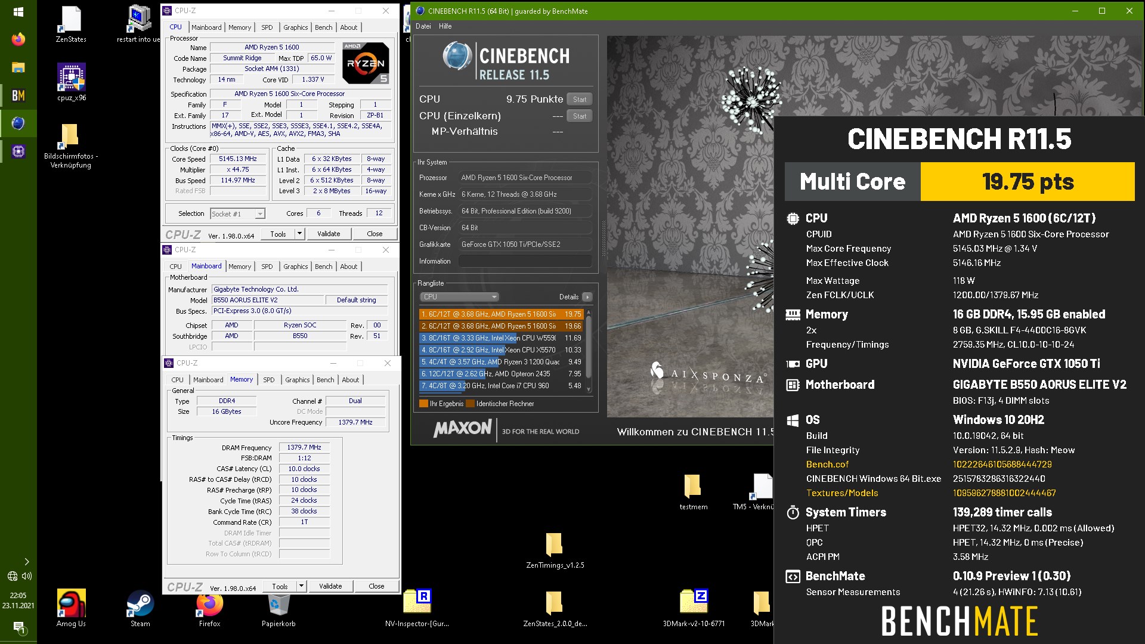Open the 3DMark-v2-10-6771 archive
The image size is (1145, 644).
click(694, 608)
